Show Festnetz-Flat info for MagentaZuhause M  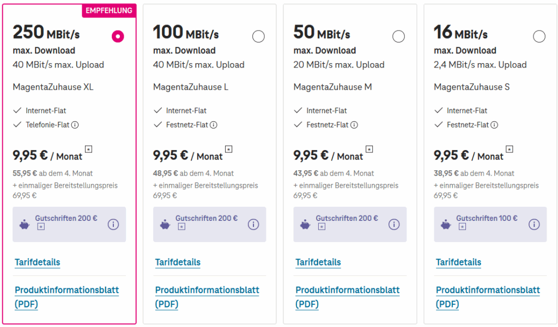click(354, 125)
